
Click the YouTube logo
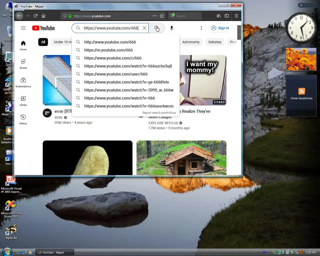point(43,28)
